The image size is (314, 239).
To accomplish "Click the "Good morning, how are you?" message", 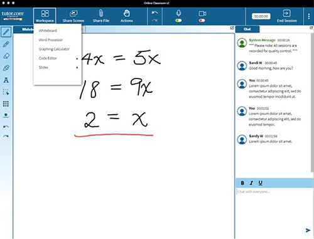I will click(271, 68).
